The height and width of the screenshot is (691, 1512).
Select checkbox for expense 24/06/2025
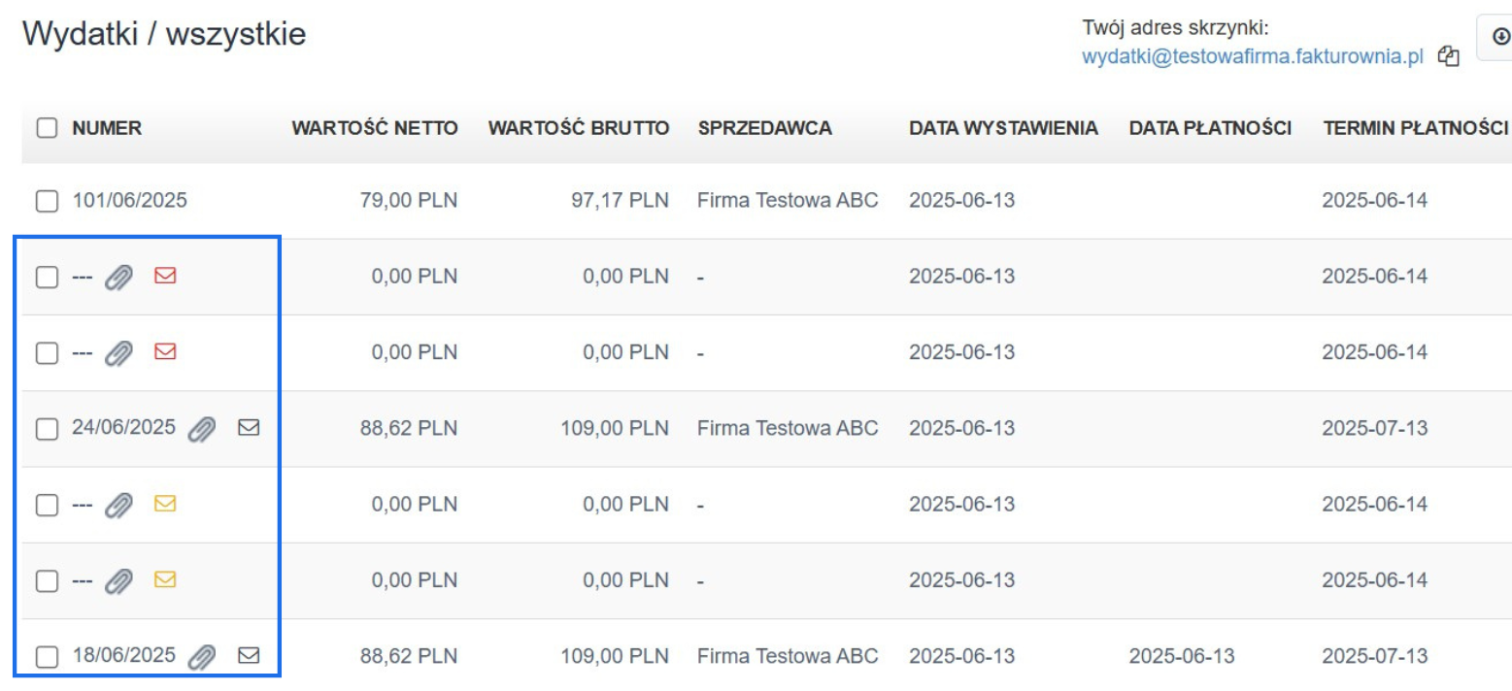click(47, 428)
